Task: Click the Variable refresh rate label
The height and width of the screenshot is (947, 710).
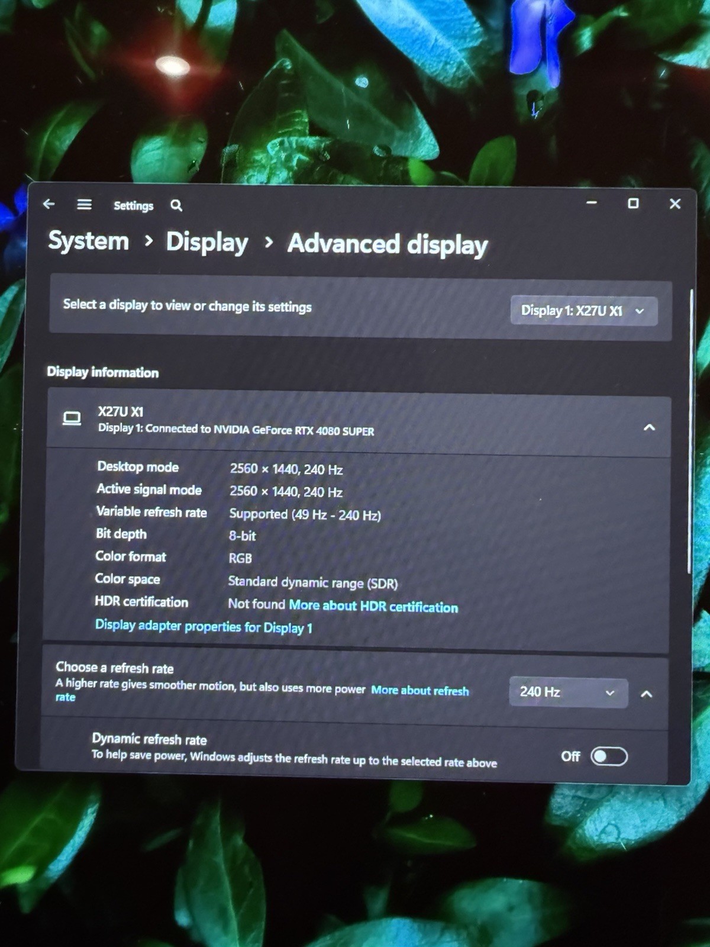Action: (x=151, y=512)
